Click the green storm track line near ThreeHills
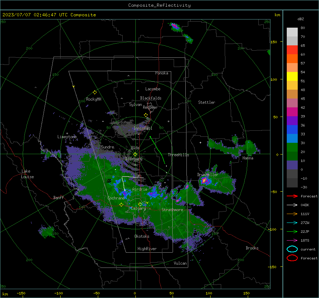Image resolution: width=319 pixels, height=298 pixels. [x=158, y=150]
